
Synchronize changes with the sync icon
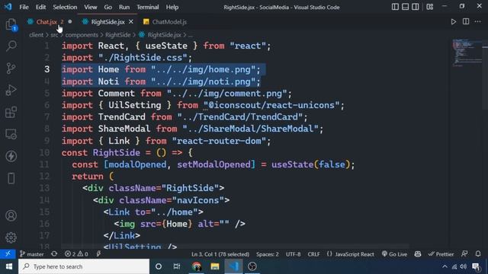click(x=54, y=254)
